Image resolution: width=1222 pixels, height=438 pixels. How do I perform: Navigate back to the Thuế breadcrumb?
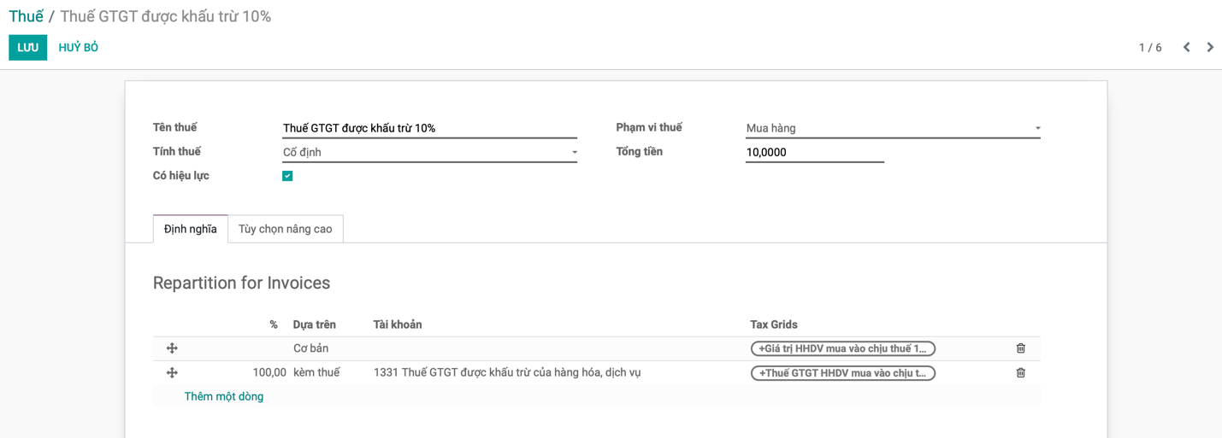tap(26, 16)
